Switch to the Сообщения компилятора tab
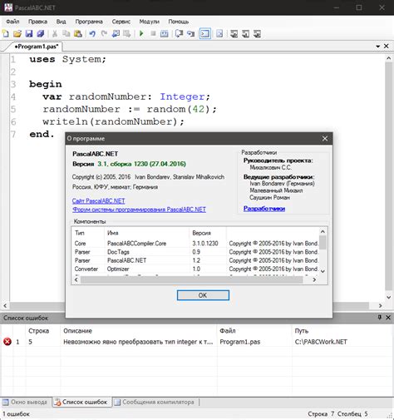394x420 pixels. click(x=155, y=402)
